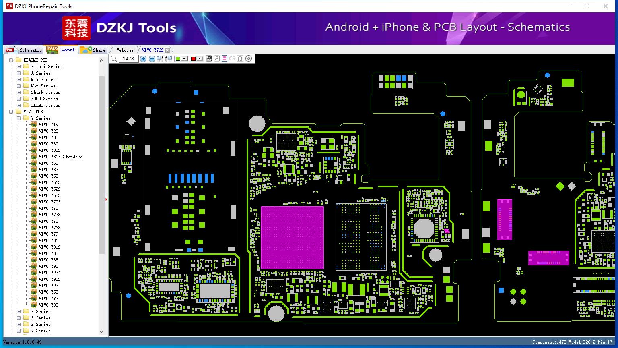Open the VIVO Y93A tree entry

point(50,273)
